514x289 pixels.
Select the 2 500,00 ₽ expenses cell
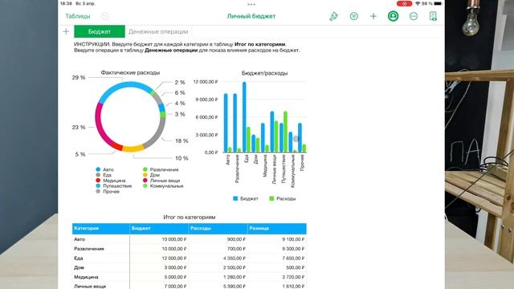point(218,267)
